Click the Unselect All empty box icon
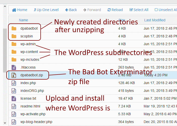 click(156, 10)
